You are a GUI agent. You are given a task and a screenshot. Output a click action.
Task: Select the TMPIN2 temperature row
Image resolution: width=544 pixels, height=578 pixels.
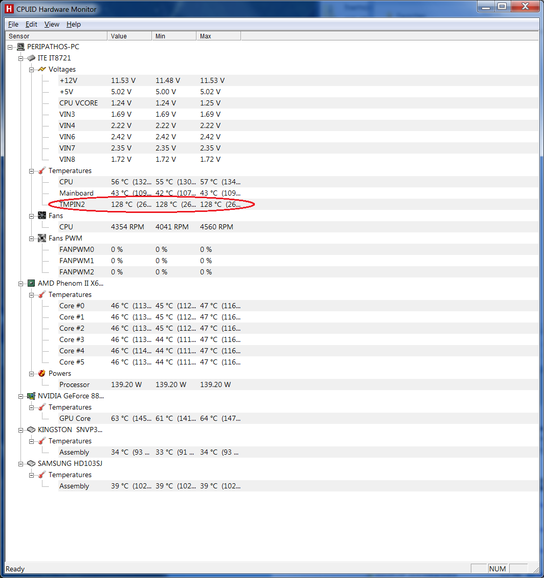point(298,204)
